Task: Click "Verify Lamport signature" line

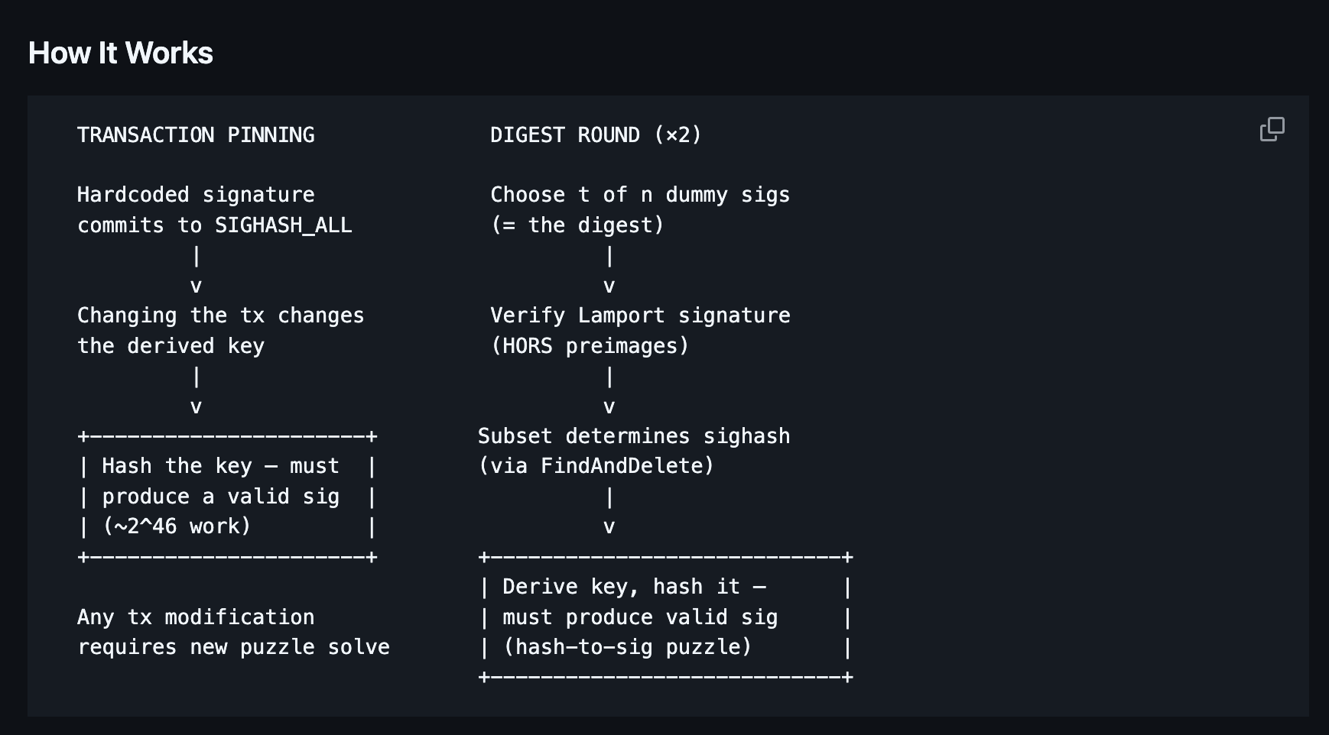Action: tap(640, 316)
